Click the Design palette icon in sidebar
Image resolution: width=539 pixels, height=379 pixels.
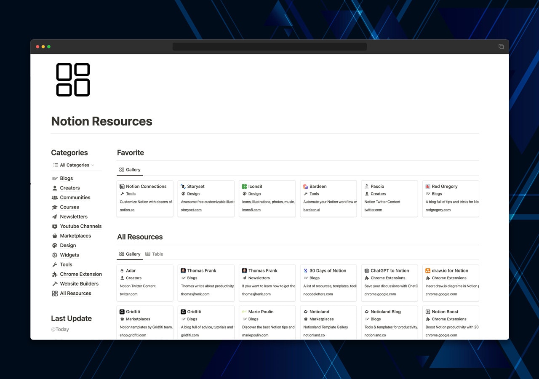pyautogui.click(x=55, y=246)
